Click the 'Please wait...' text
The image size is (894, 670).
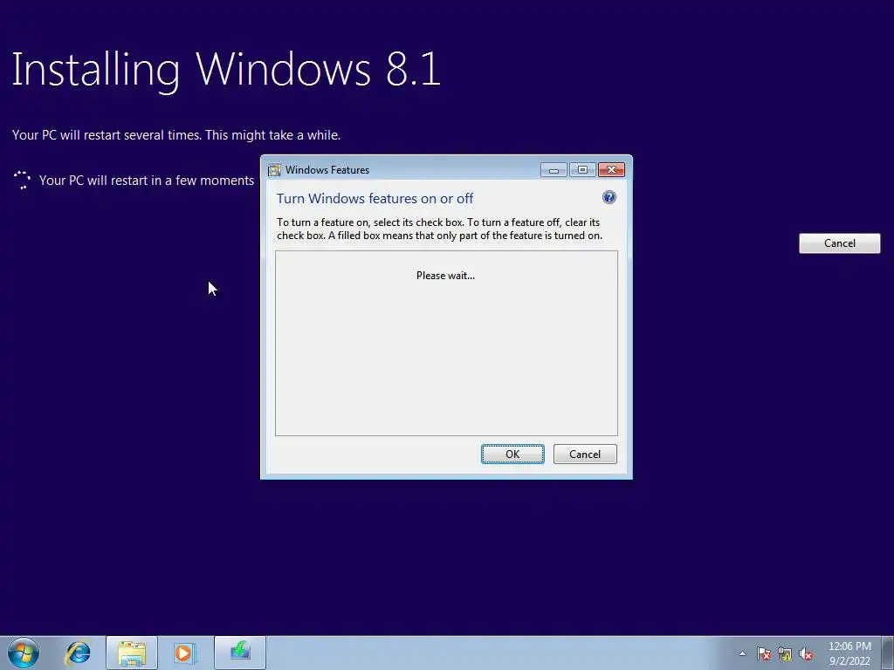pos(445,276)
